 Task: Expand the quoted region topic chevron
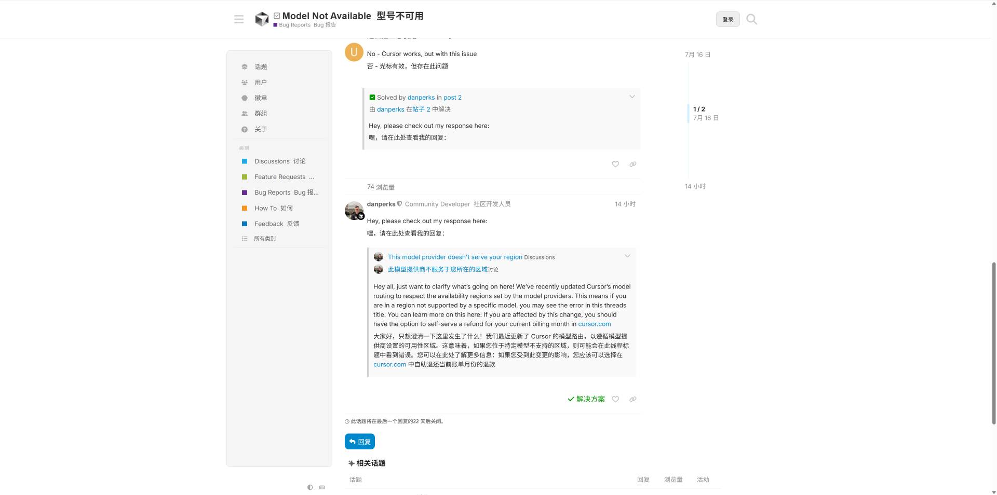click(x=627, y=256)
